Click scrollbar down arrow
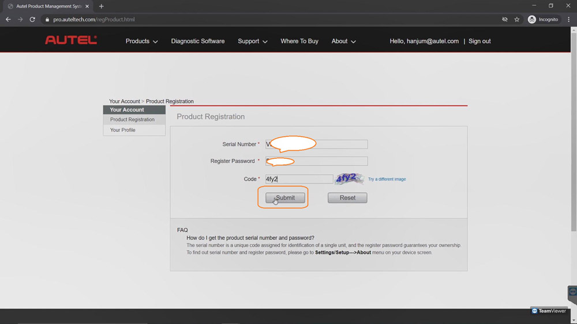The image size is (577, 324). click(574, 321)
